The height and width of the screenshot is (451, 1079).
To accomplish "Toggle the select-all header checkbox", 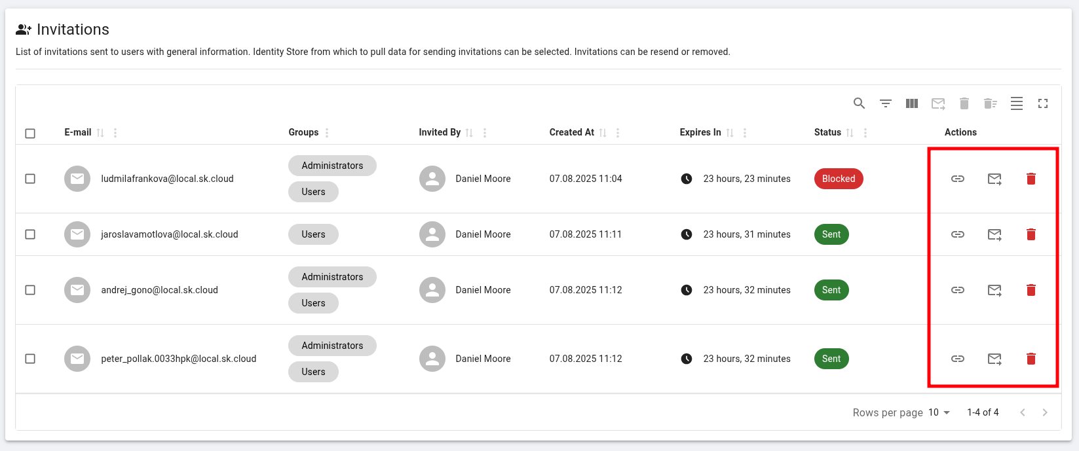I will 30,134.
